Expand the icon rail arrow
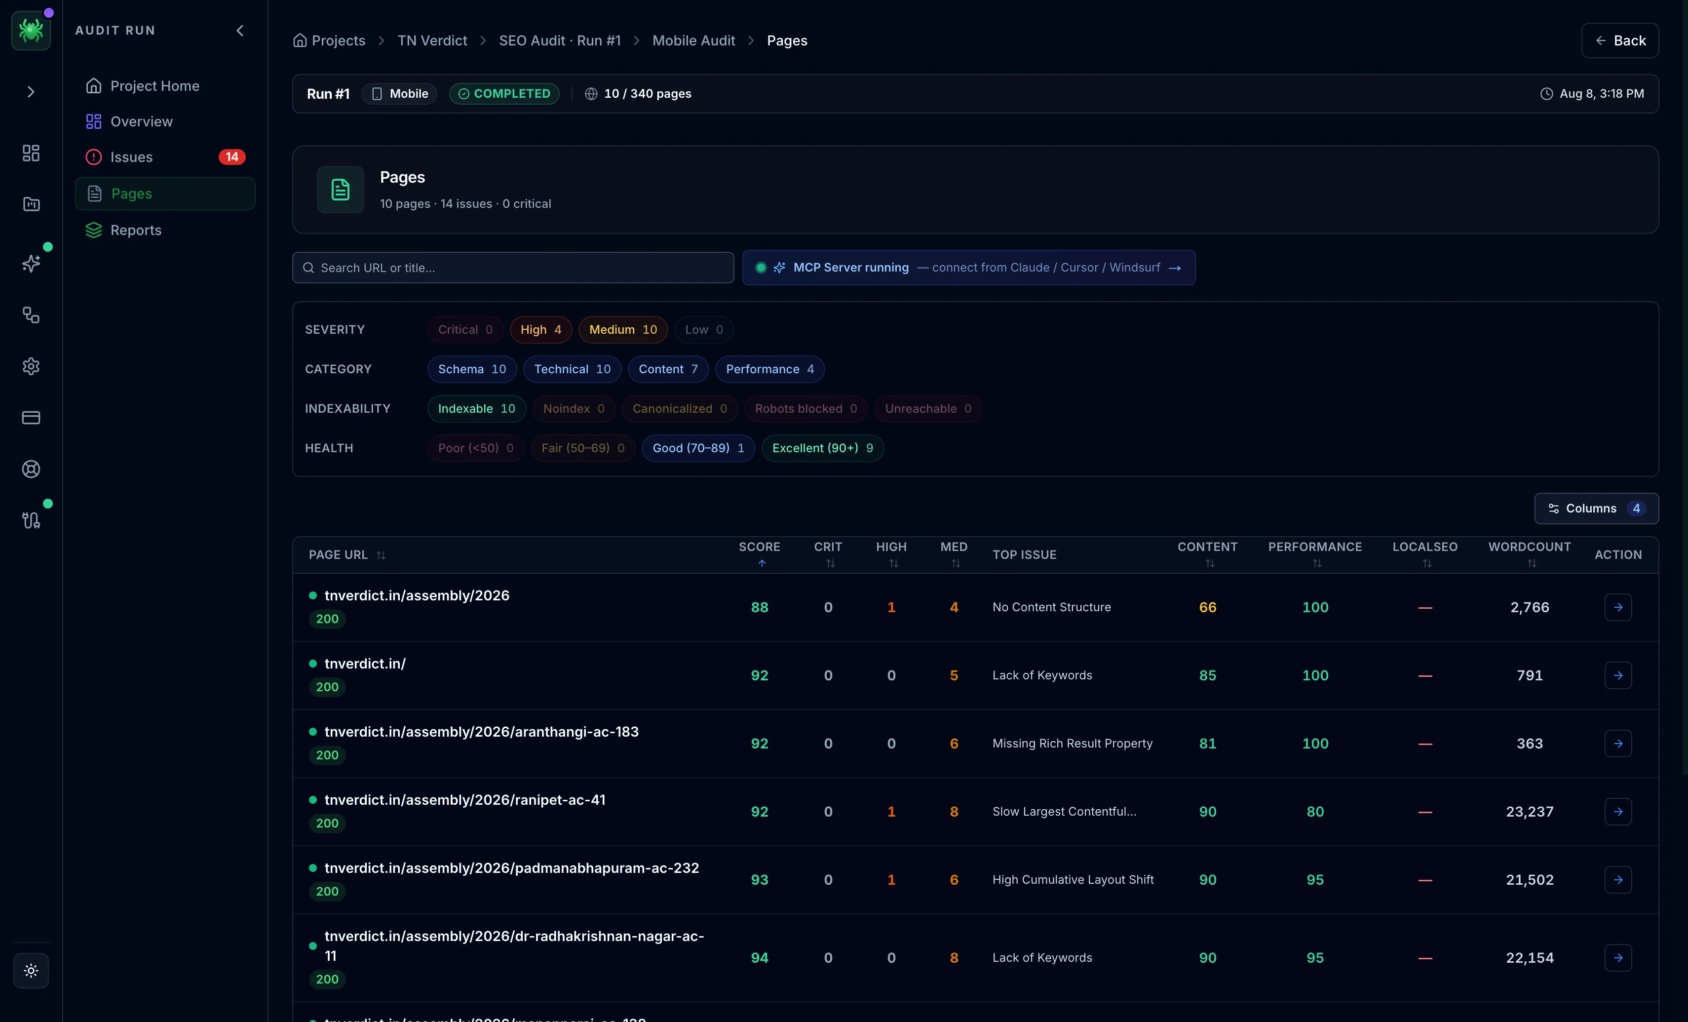The width and height of the screenshot is (1688, 1022). (31, 92)
